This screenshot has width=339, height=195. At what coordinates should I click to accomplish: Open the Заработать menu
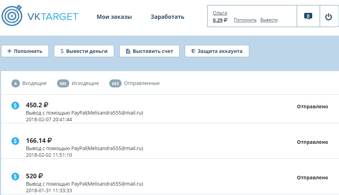coord(167,17)
